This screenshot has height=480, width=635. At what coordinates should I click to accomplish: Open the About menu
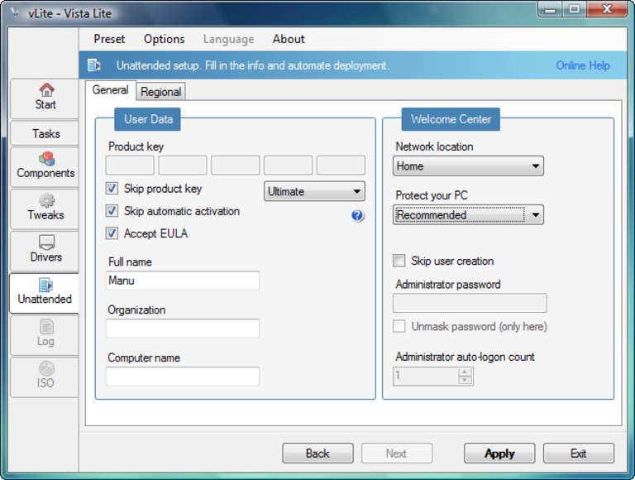tap(289, 39)
